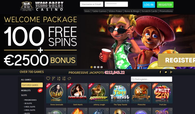Image resolution: width=195 pixels, height=114 pixels.
Task: Open the Progressives slots subcategory
Action: coord(30,100)
